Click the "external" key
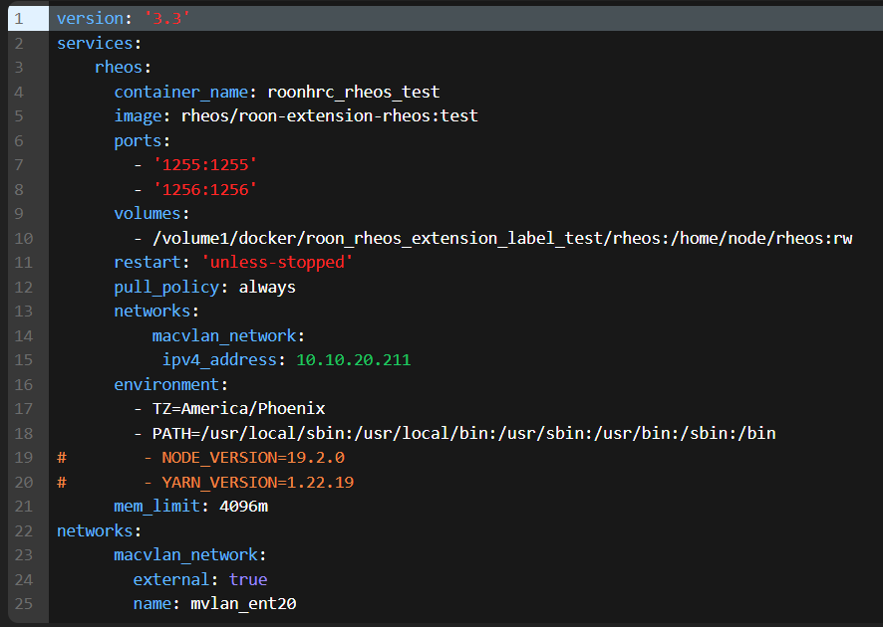 [x=171, y=580]
